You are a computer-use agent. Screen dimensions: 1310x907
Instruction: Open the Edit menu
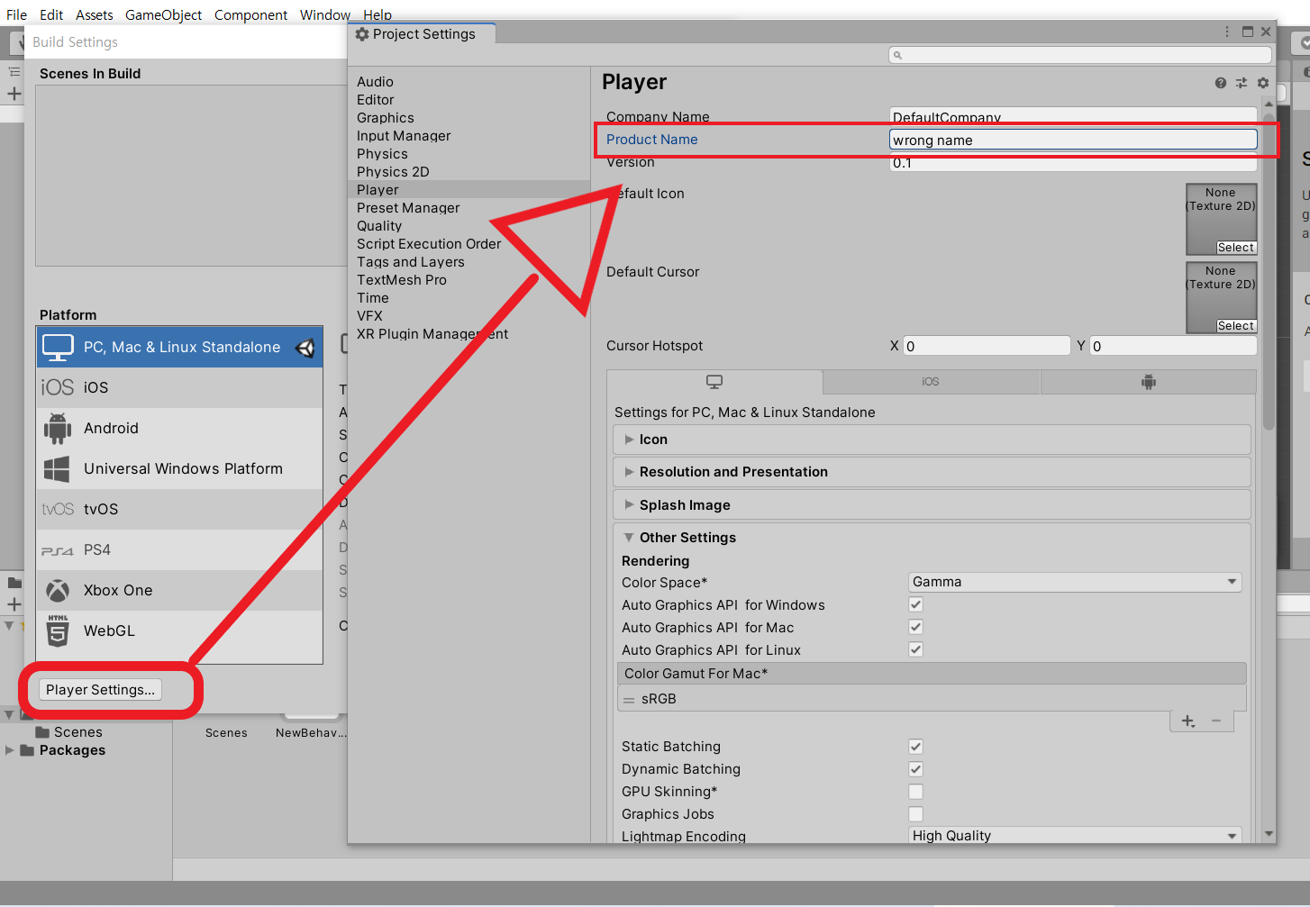[51, 14]
